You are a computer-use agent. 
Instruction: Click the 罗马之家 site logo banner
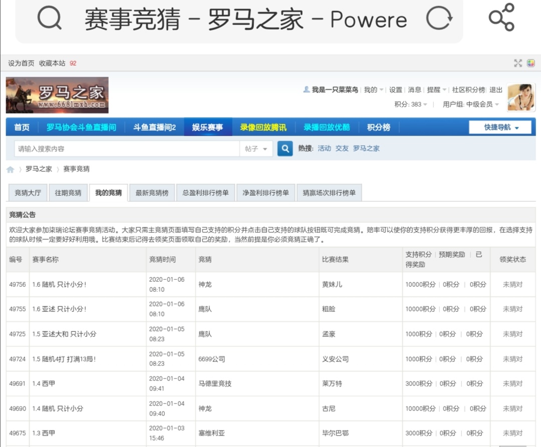[x=57, y=95]
